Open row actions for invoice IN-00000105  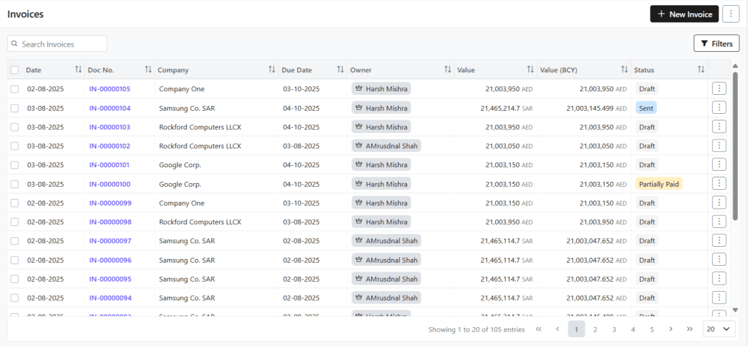click(719, 88)
